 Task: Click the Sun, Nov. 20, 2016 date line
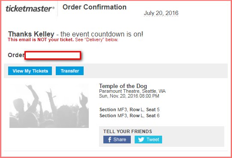pos(129,96)
